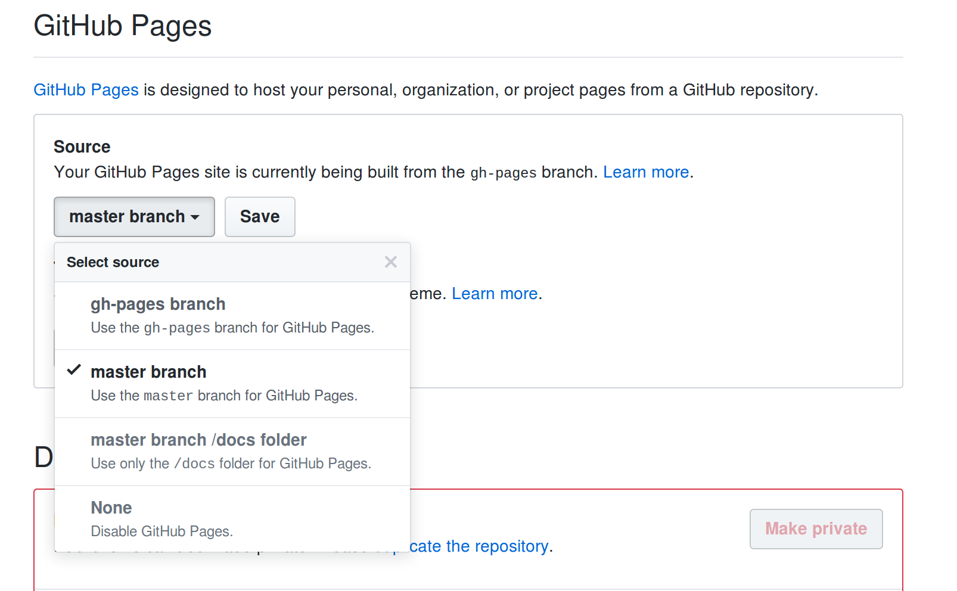Click 'Use the master branch for GitHub Pages.' text
957x591 pixels.
coord(224,396)
